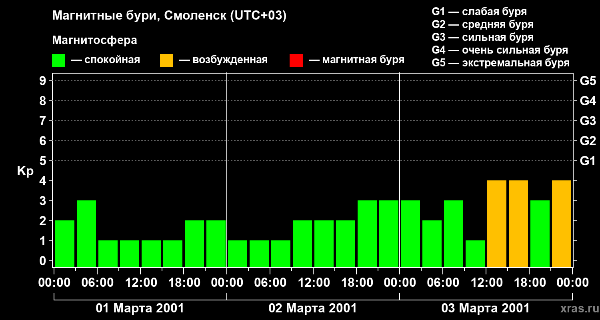Click the 'G1' label on right axis
Image resolution: width=600 pixels, height=320 pixels.
tap(588, 161)
